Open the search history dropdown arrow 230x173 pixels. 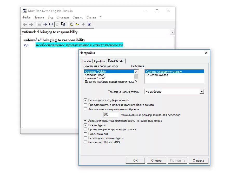coord(172,32)
